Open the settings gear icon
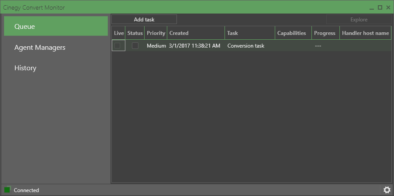This screenshot has width=394, height=196. click(x=387, y=190)
